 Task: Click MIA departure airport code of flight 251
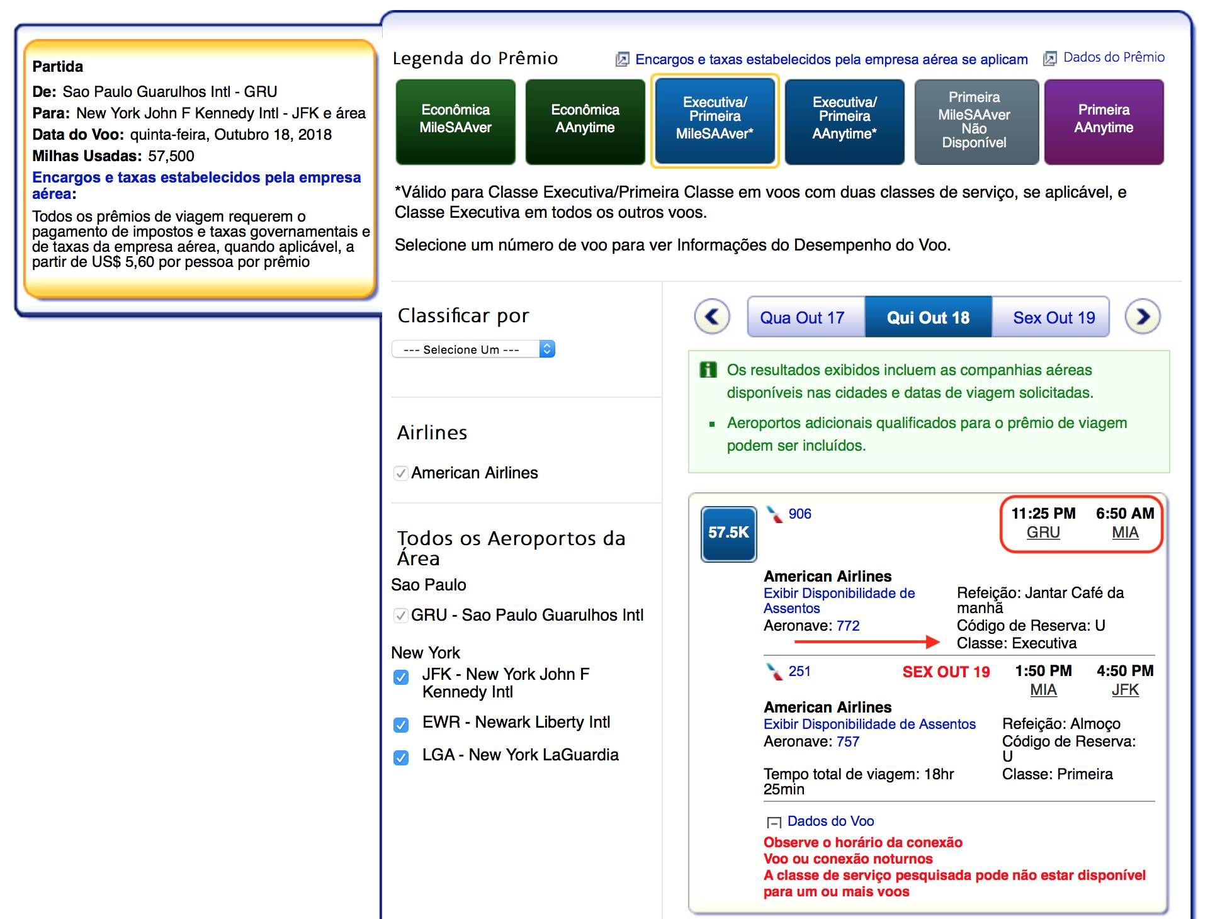click(x=1043, y=690)
